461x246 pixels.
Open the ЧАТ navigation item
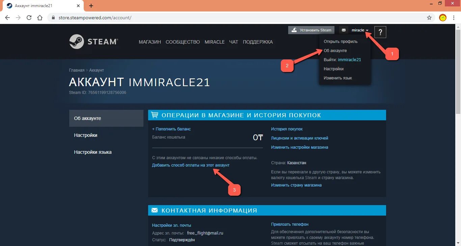[234, 42]
